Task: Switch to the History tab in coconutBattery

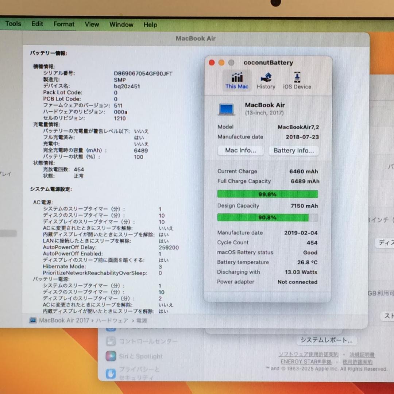Action: coord(266,80)
